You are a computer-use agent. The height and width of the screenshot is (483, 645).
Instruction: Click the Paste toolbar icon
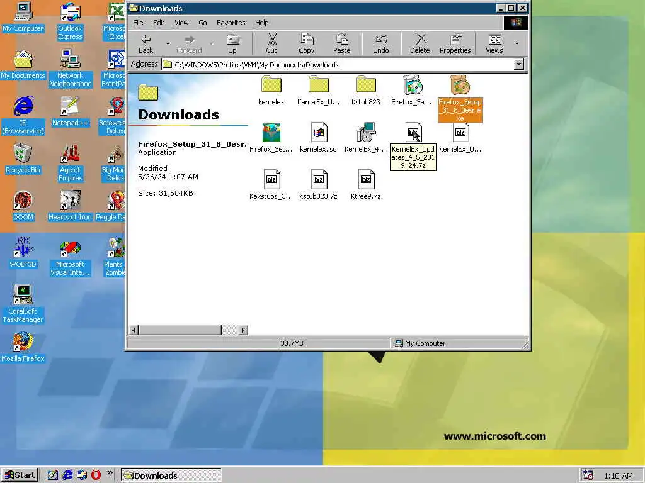tap(342, 44)
